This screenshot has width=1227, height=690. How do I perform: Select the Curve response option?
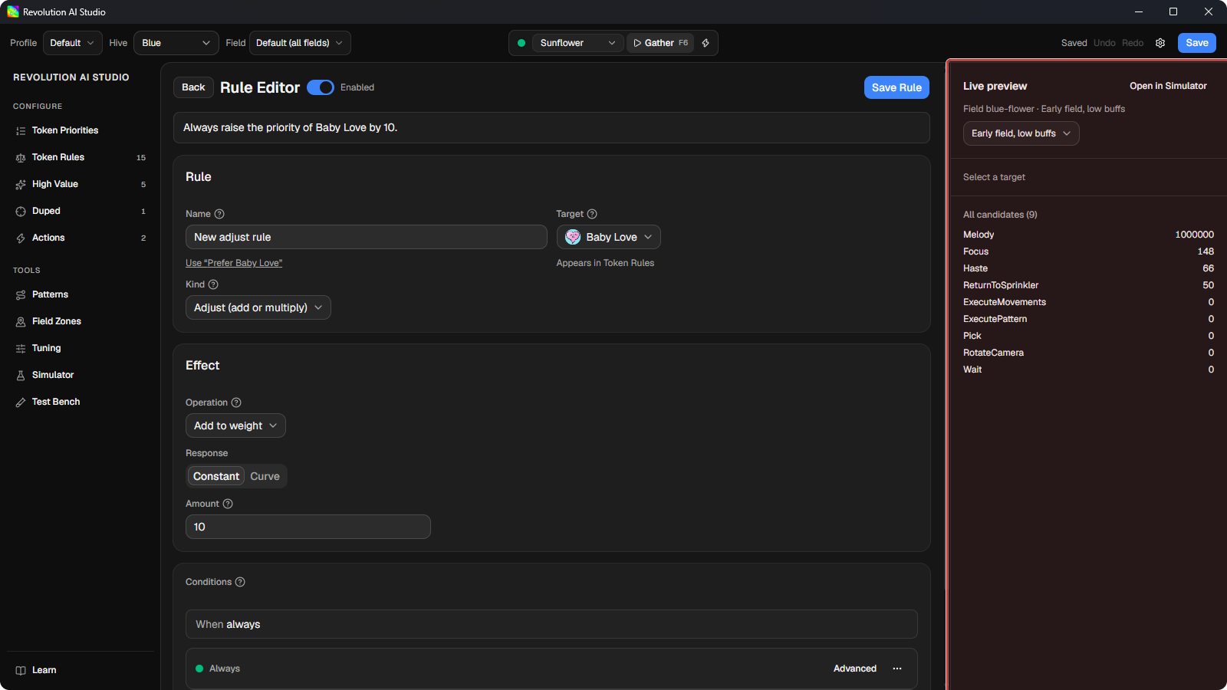[265, 476]
